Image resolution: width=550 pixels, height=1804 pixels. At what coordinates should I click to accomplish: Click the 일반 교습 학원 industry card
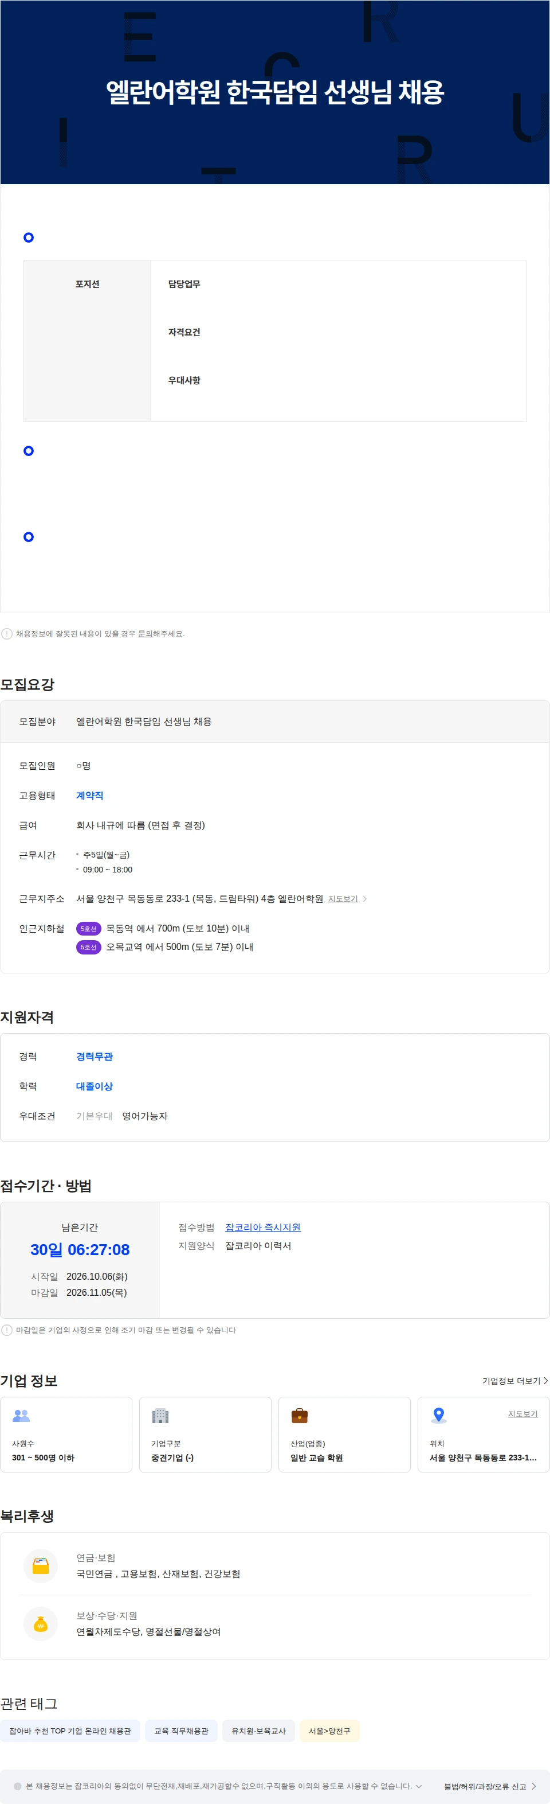click(x=344, y=1434)
